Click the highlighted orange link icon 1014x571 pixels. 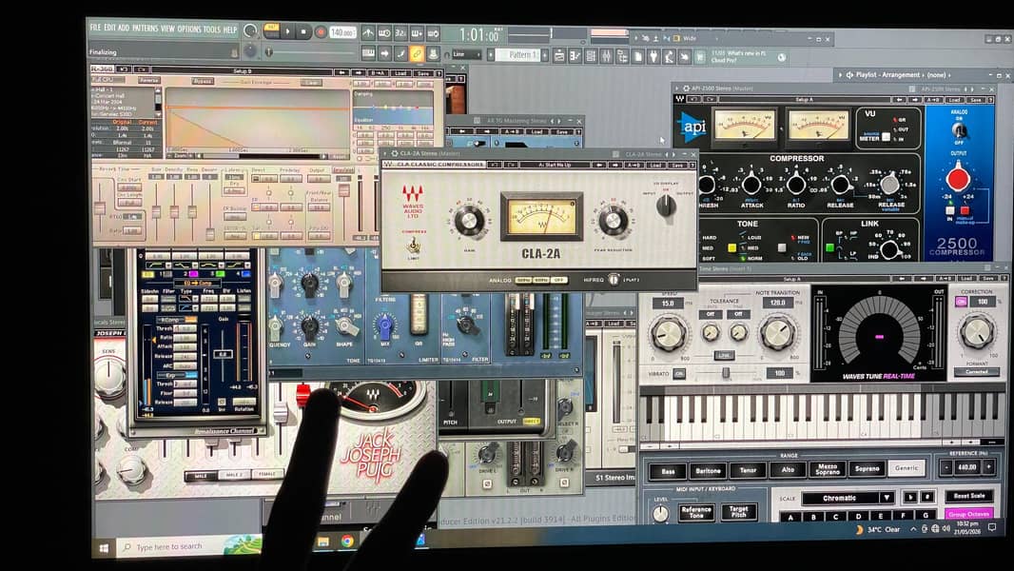[x=418, y=53]
